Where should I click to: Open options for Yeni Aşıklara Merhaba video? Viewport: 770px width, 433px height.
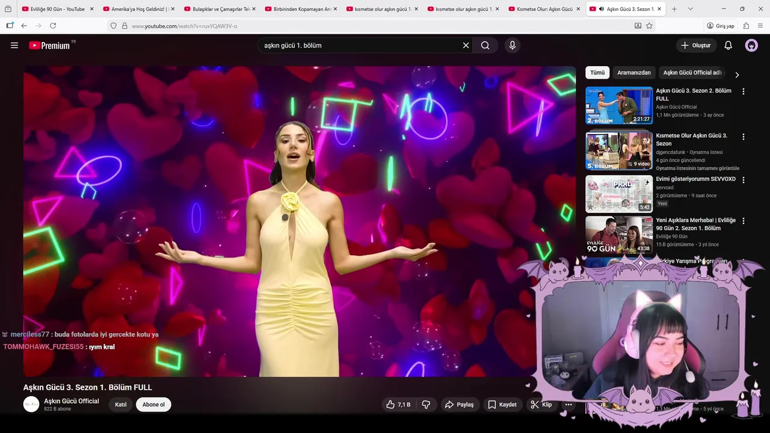coord(743,221)
